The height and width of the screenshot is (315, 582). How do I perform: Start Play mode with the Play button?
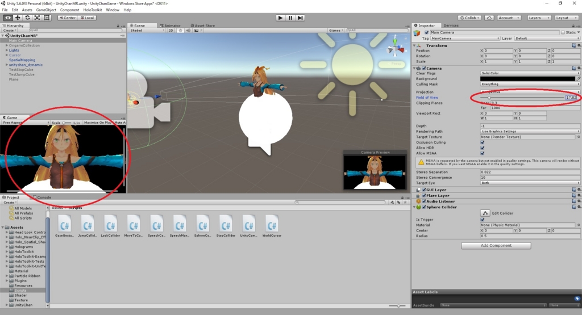pyautogui.click(x=281, y=18)
